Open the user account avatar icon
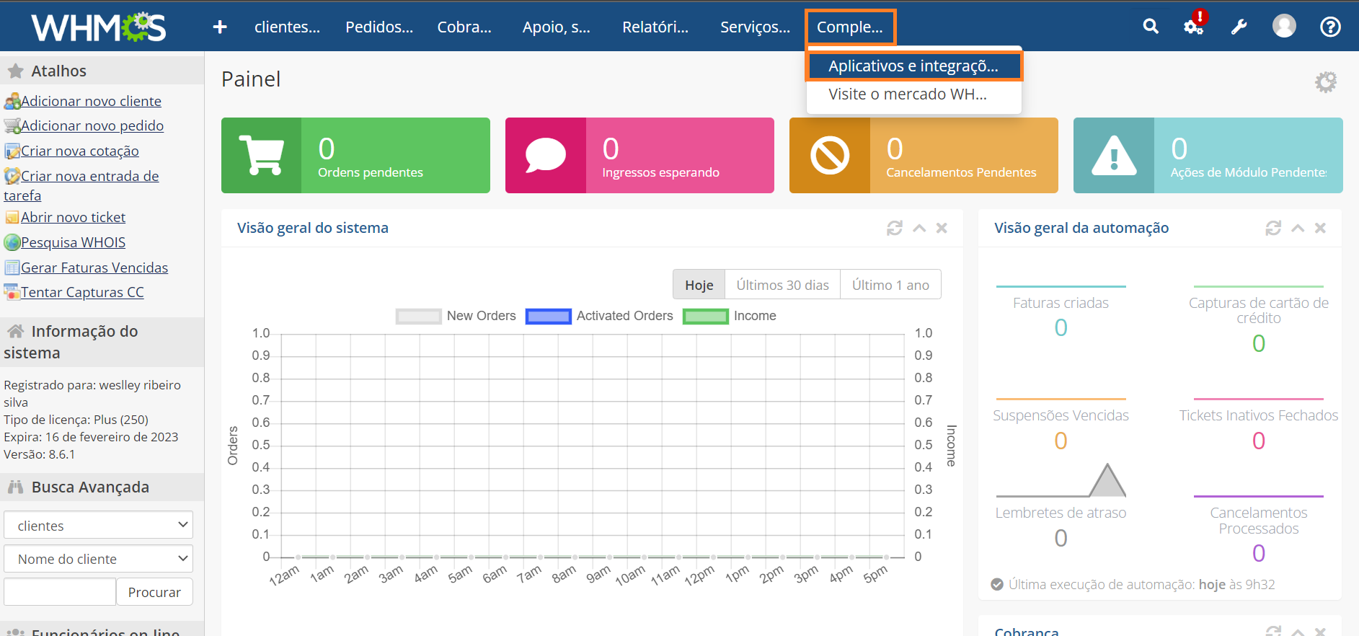 point(1283,27)
